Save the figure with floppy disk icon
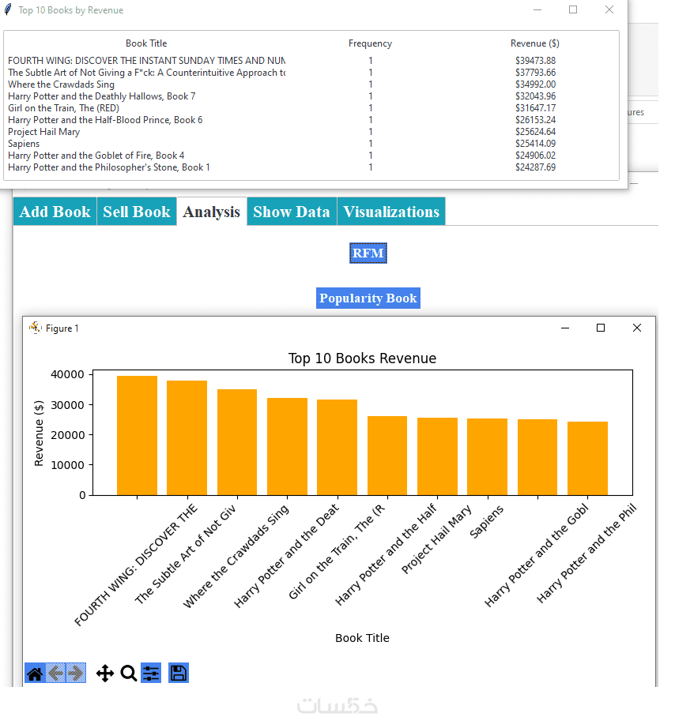 [179, 673]
